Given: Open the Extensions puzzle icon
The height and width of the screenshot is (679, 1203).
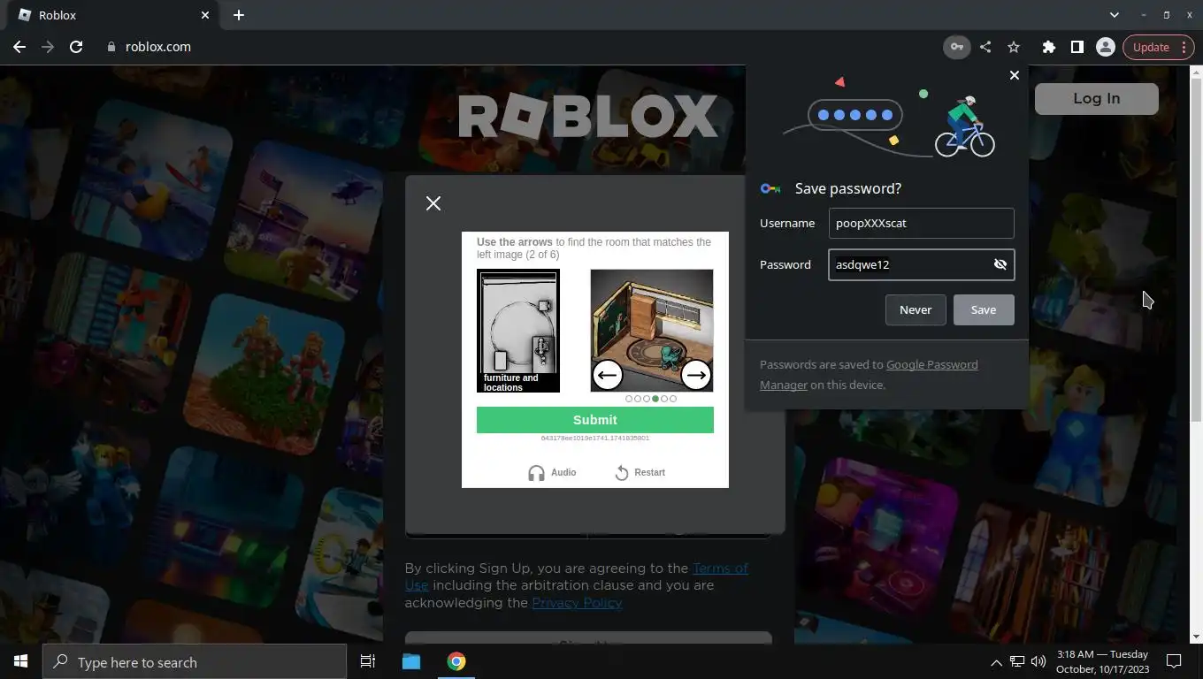Looking at the screenshot, I should point(1049,47).
